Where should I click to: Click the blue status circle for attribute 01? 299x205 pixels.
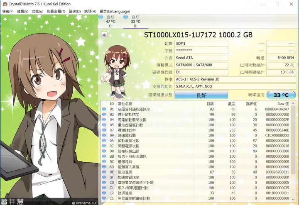(x=104, y=109)
